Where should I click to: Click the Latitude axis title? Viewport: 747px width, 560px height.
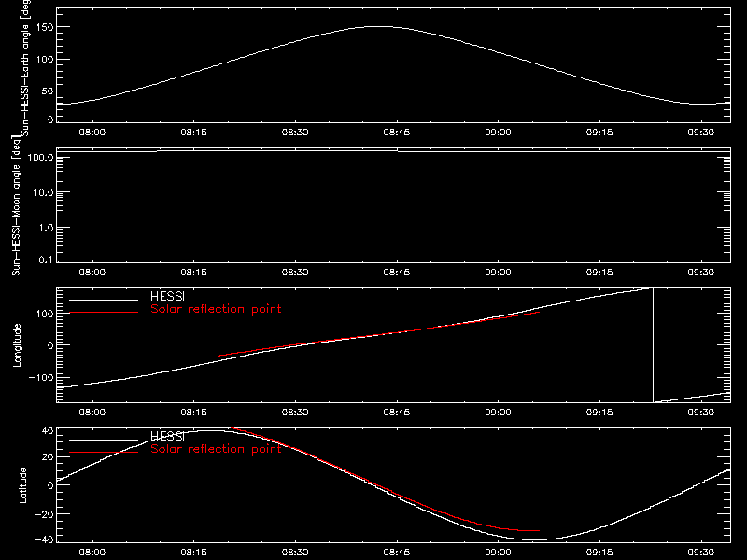point(22,485)
